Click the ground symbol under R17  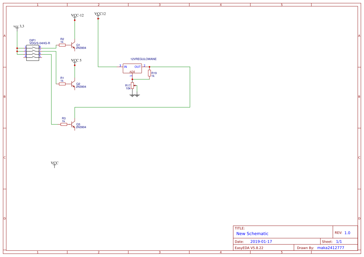point(132,95)
